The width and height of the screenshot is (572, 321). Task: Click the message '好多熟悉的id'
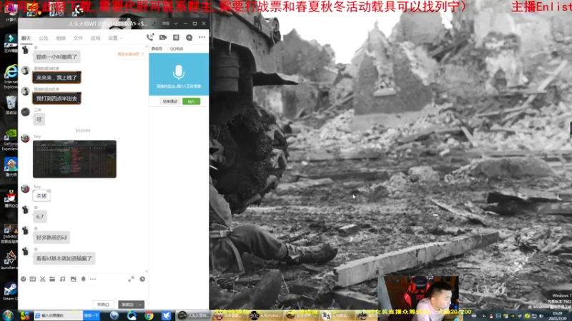click(51, 238)
